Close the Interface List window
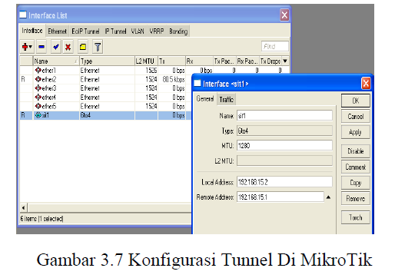This screenshot has width=395, height=278. [x=284, y=15]
